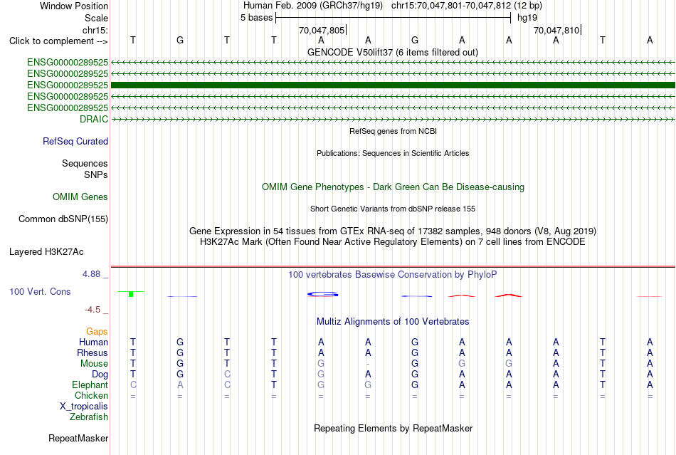Click the 70,047,810 position marker
Image resolution: width=676 pixels, height=455 pixels.
(556, 30)
